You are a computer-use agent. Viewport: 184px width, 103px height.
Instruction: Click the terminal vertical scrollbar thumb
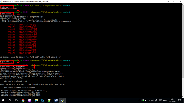point(183,42)
